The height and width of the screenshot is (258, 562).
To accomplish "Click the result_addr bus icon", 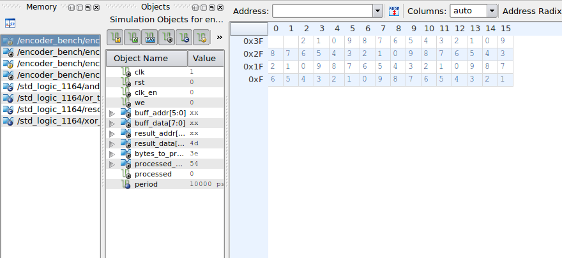I will (x=126, y=133).
